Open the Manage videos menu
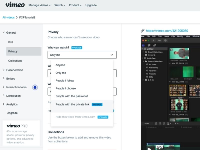 coord(39,5)
